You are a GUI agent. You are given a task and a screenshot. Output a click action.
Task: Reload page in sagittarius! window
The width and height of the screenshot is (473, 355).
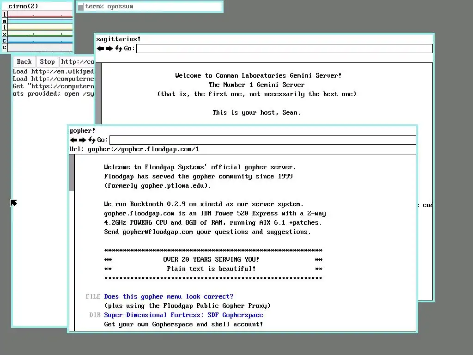pos(119,48)
